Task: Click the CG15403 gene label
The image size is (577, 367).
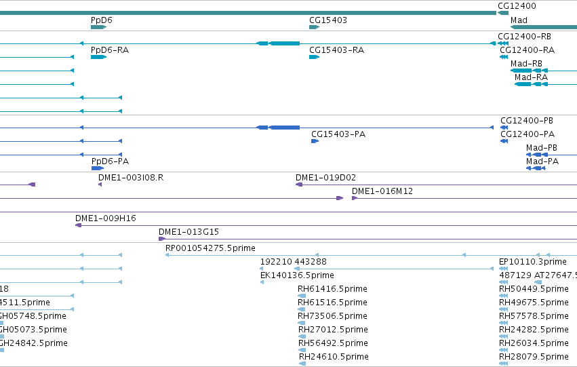Action: tap(328, 20)
